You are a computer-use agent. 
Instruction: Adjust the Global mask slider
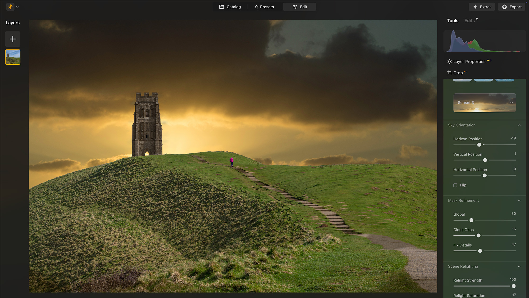pos(471,220)
